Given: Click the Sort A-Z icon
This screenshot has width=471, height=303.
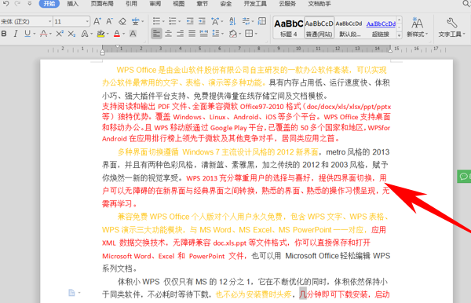Looking at the screenshot, I should tap(232, 21).
